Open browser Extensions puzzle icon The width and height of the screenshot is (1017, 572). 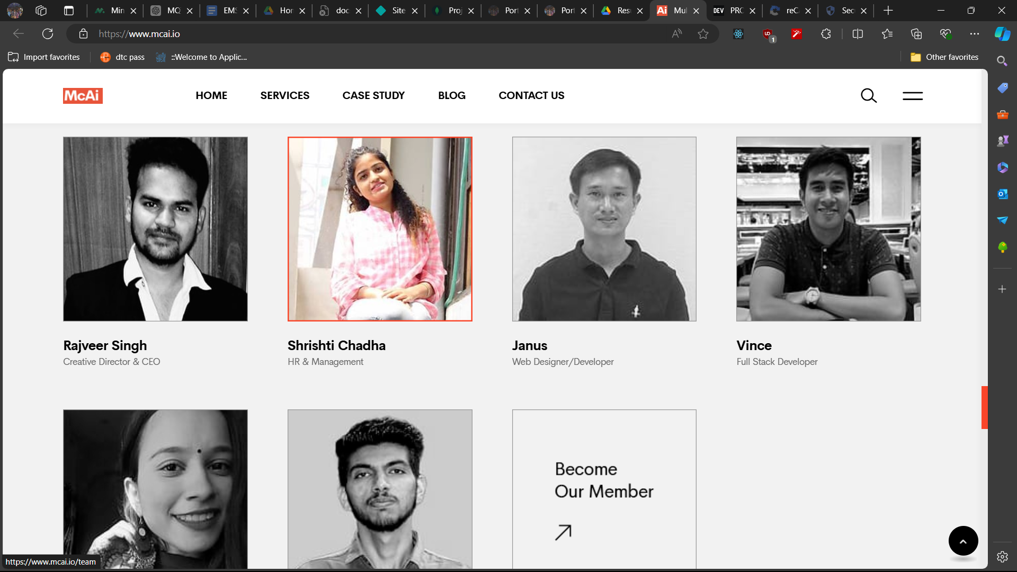point(826,34)
